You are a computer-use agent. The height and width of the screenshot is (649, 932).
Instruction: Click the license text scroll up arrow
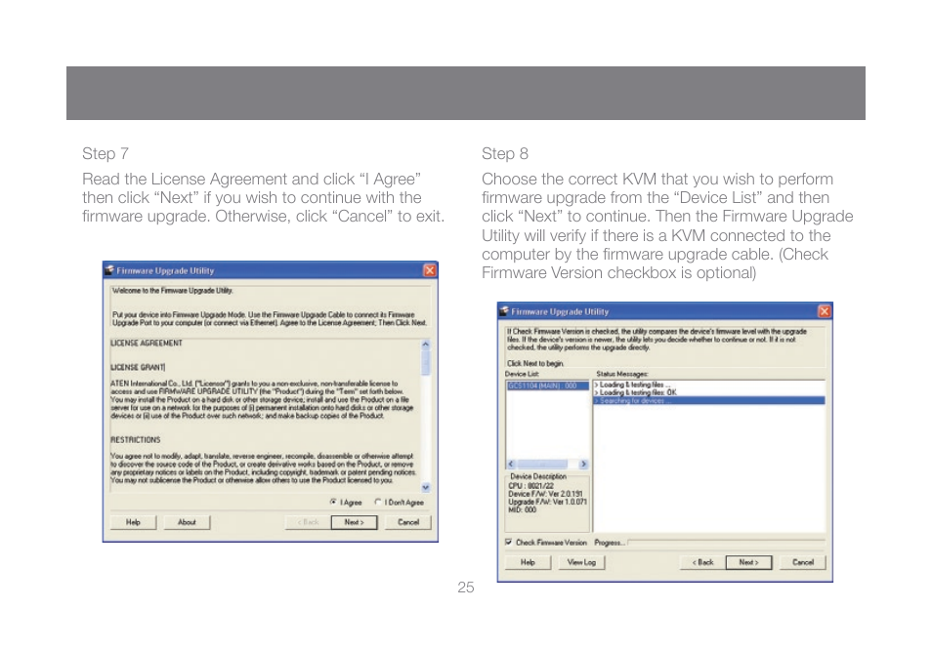(x=426, y=344)
